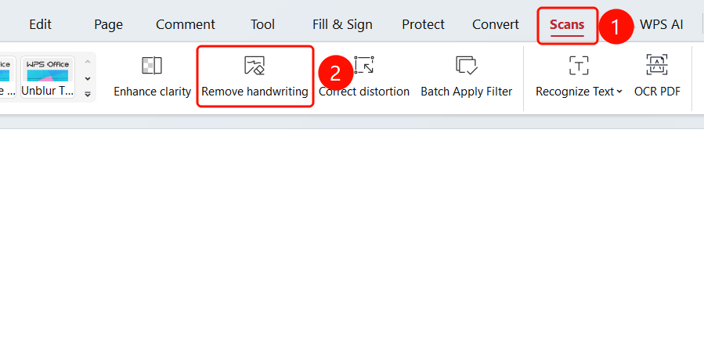704x353 pixels.
Task: Click the Correct distortion icon
Action: coord(364,66)
